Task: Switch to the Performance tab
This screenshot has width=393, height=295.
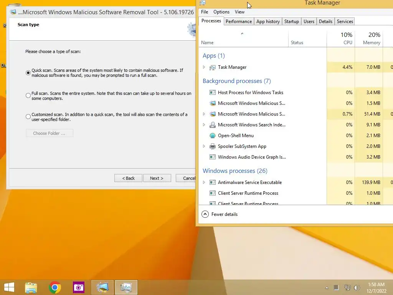Action: click(239, 22)
